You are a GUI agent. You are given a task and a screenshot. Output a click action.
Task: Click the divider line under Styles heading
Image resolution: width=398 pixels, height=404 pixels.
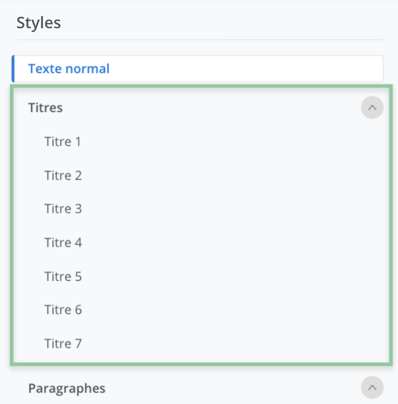(x=200, y=39)
